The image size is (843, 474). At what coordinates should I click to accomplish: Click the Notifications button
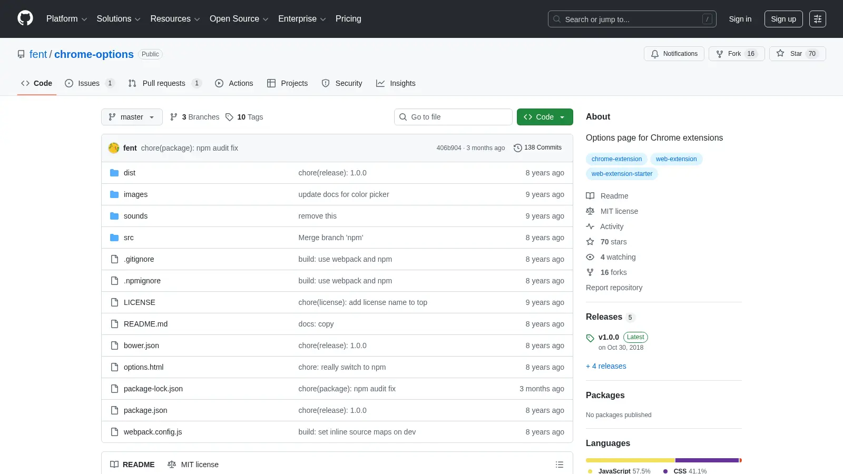pyautogui.click(x=674, y=54)
